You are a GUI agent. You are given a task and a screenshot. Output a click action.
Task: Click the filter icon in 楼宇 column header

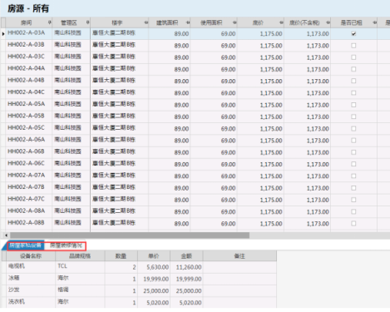[x=146, y=22]
